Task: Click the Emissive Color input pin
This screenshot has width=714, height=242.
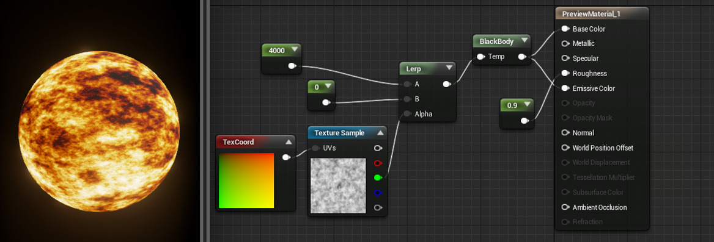Action: pos(565,88)
